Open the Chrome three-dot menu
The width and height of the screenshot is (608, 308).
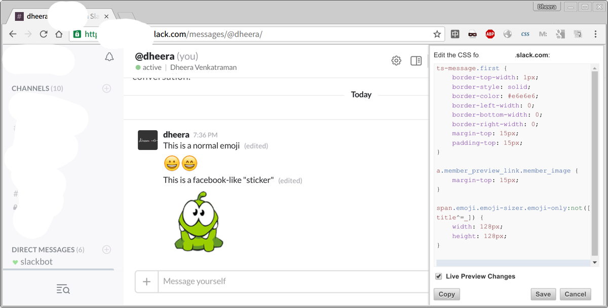[595, 34]
